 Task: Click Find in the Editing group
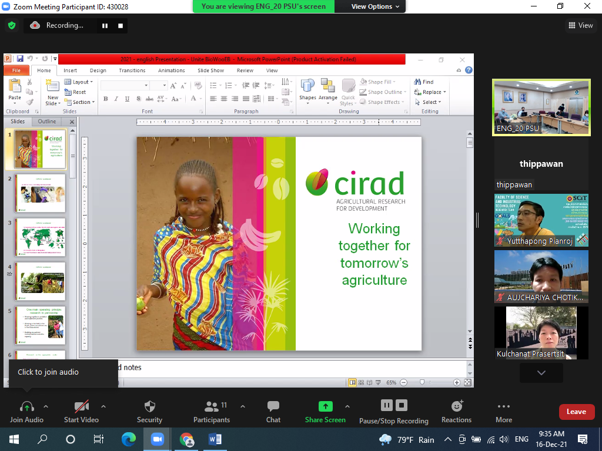click(x=424, y=82)
